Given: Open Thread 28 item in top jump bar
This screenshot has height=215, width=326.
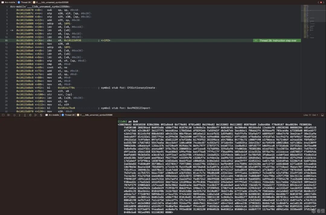Looking at the screenshot, I should pos(24,2).
